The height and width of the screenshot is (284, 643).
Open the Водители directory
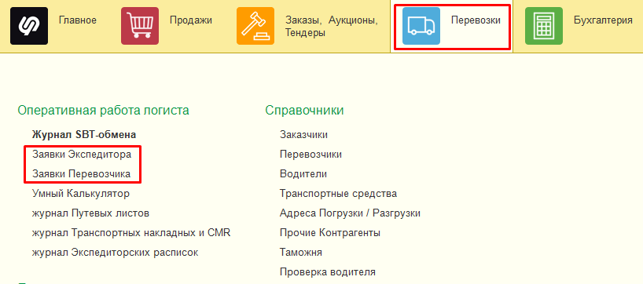303,174
